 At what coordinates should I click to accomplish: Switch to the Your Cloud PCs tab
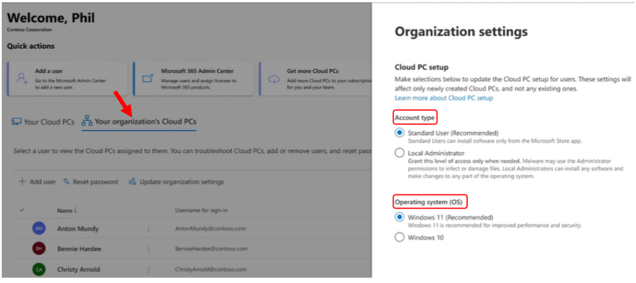(x=43, y=122)
